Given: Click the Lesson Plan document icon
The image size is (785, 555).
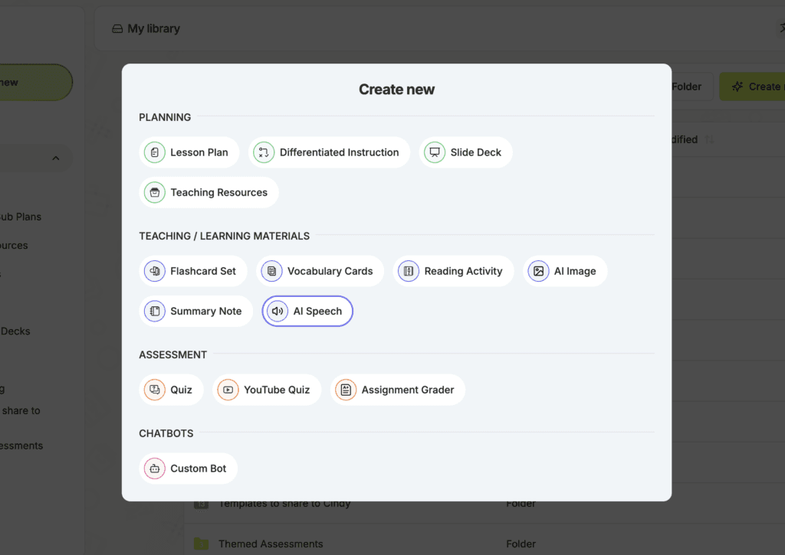Looking at the screenshot, I should click(155, 152).
